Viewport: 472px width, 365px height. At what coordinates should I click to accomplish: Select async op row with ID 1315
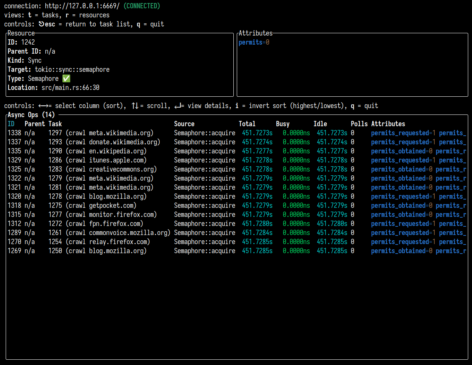click(237, 215)
